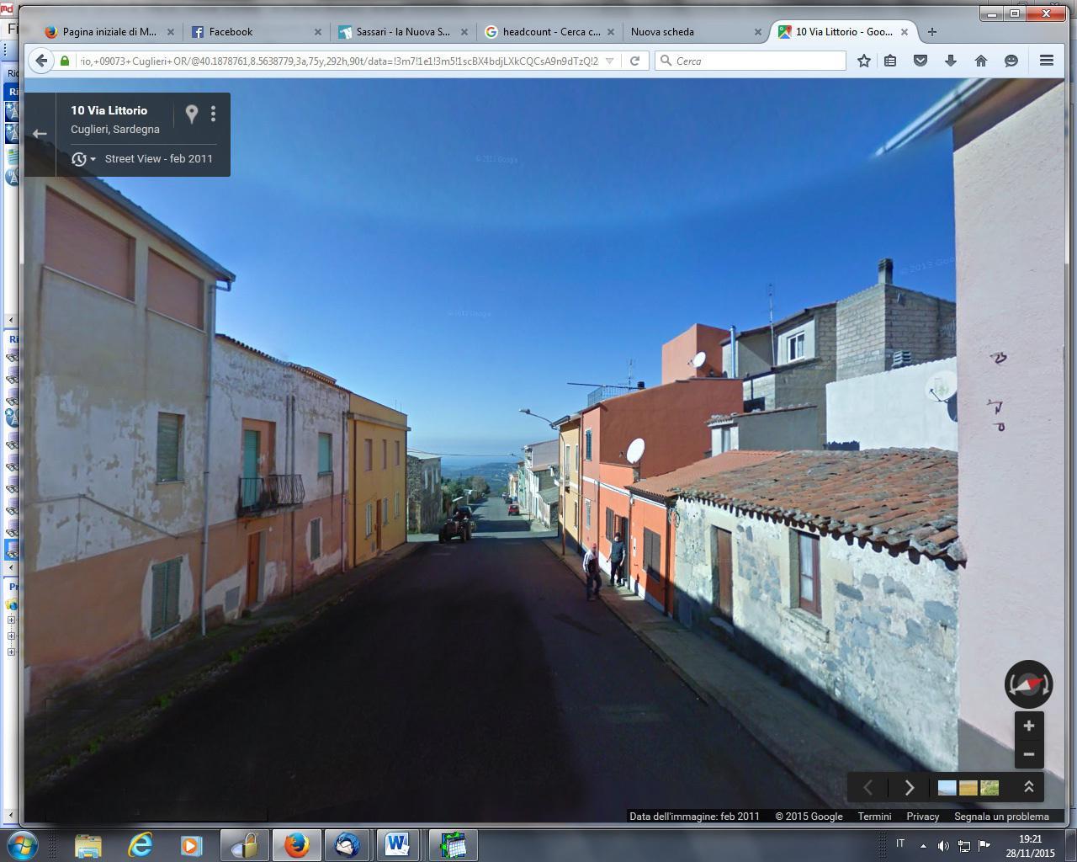Start a Firefox Hello conversation
This screenshot has width=1077, height=862.
(x=1009, y=60)
